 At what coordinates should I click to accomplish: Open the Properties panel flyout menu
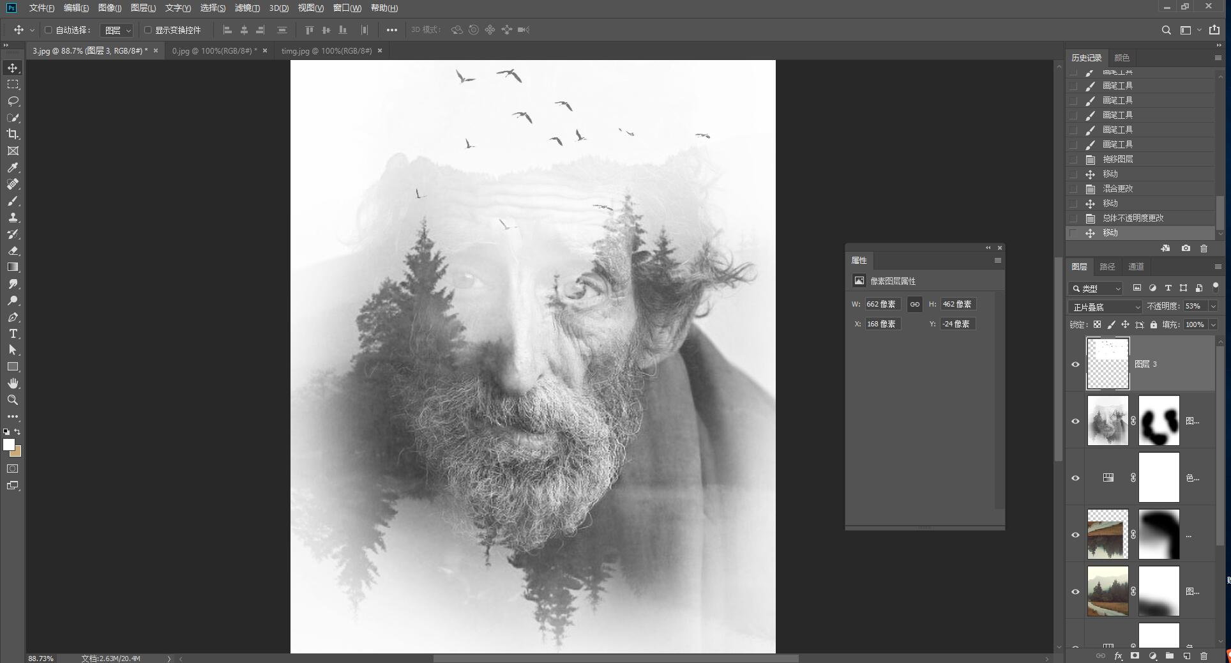coord(997,261)
